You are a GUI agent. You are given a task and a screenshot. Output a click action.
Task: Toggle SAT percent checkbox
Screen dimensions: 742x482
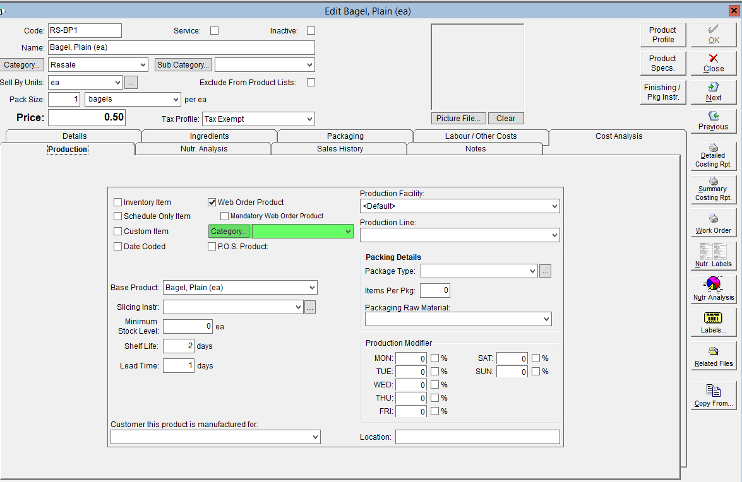(536, 358)
